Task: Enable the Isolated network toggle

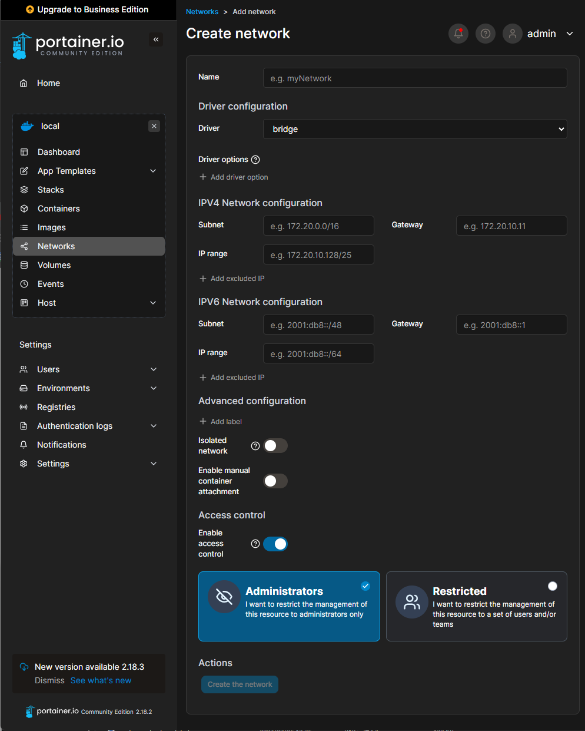Action: 275,446
